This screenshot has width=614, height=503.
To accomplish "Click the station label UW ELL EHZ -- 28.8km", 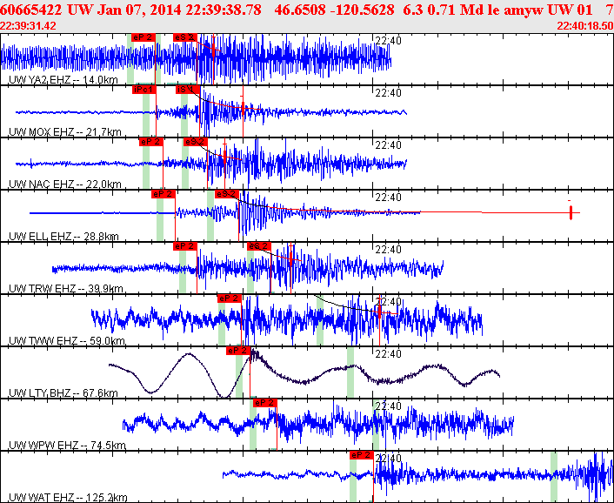I will pos(63,237).
